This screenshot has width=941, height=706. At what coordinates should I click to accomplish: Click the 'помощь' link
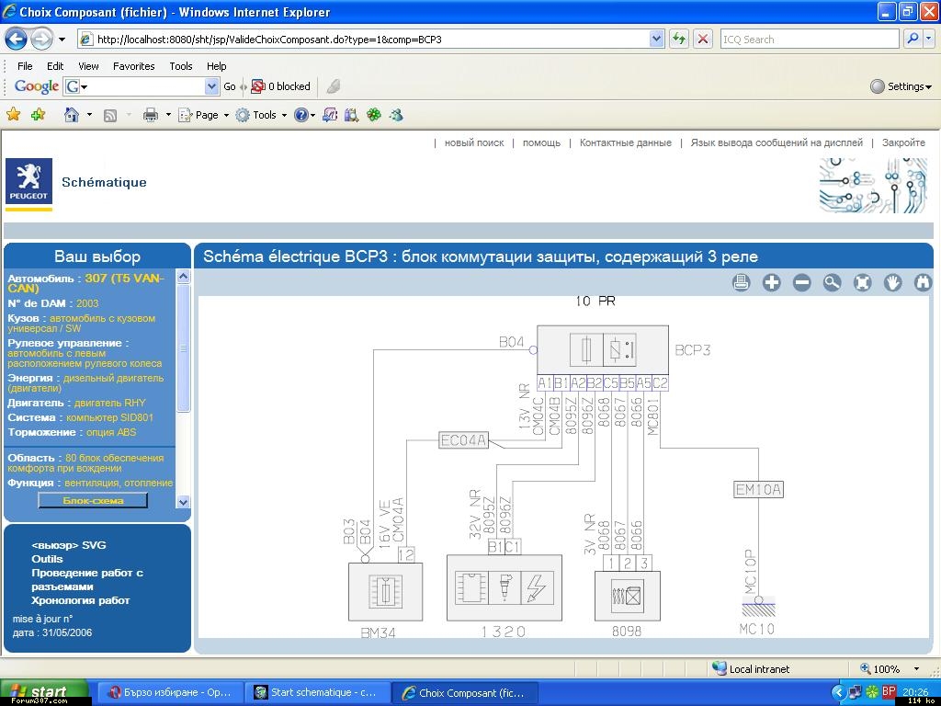click(541, 142)
